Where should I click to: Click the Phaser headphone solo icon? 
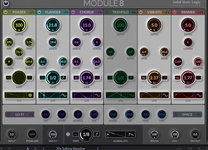[32, 12]
